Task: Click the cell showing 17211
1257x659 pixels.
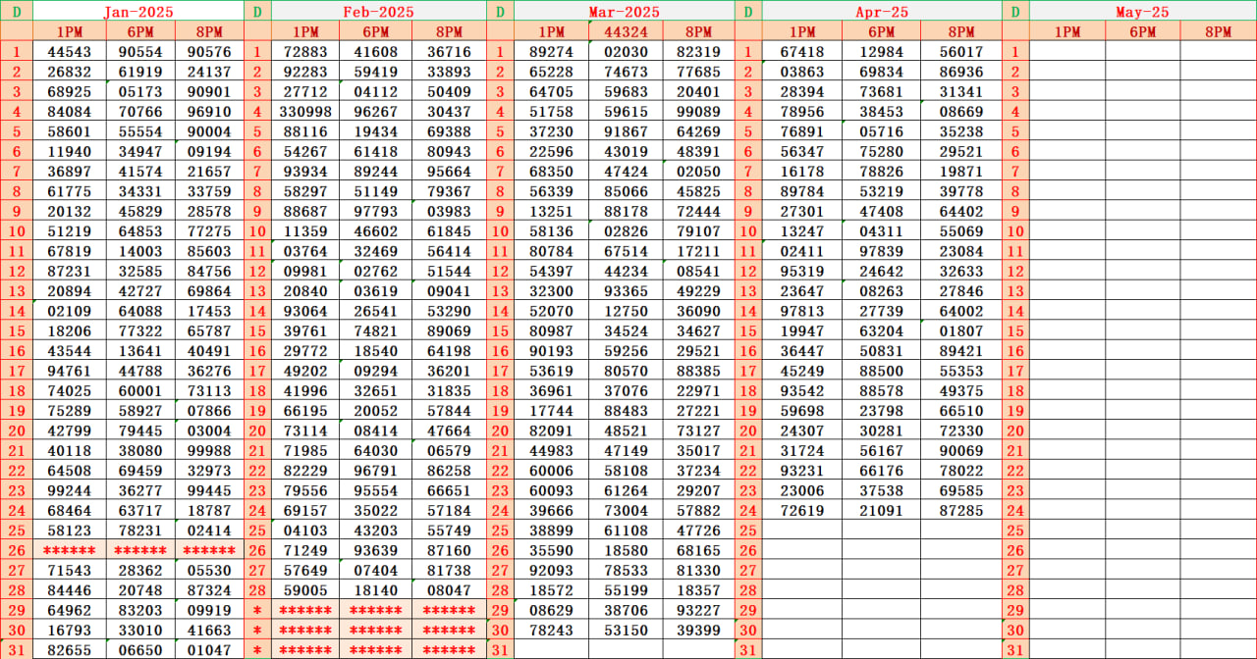Action: [698, 251]
